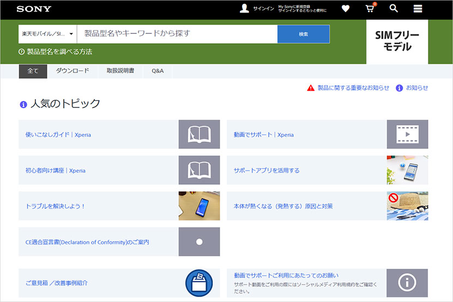Expand the 楽天モバイル/SI... carrier dropdown
Image resolution: width=453 pixels, height=302 pixels.
tap(47, 34)
